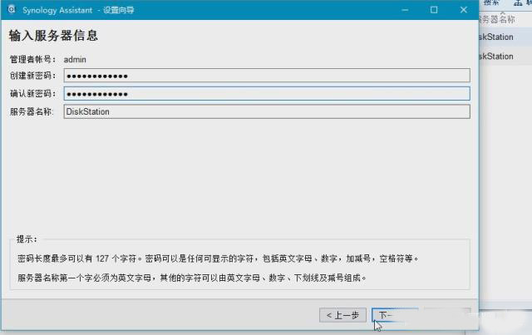Go back with the 上一步 button
Image resolution: width=532 pixels, height=335 pixels.
pyautogui.click(x=342, y=315)
